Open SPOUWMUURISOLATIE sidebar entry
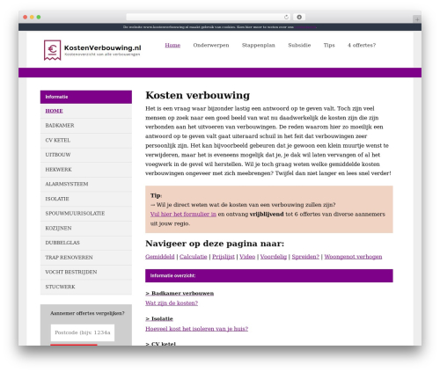The image size is (440, 372). [x=86, y=214]
